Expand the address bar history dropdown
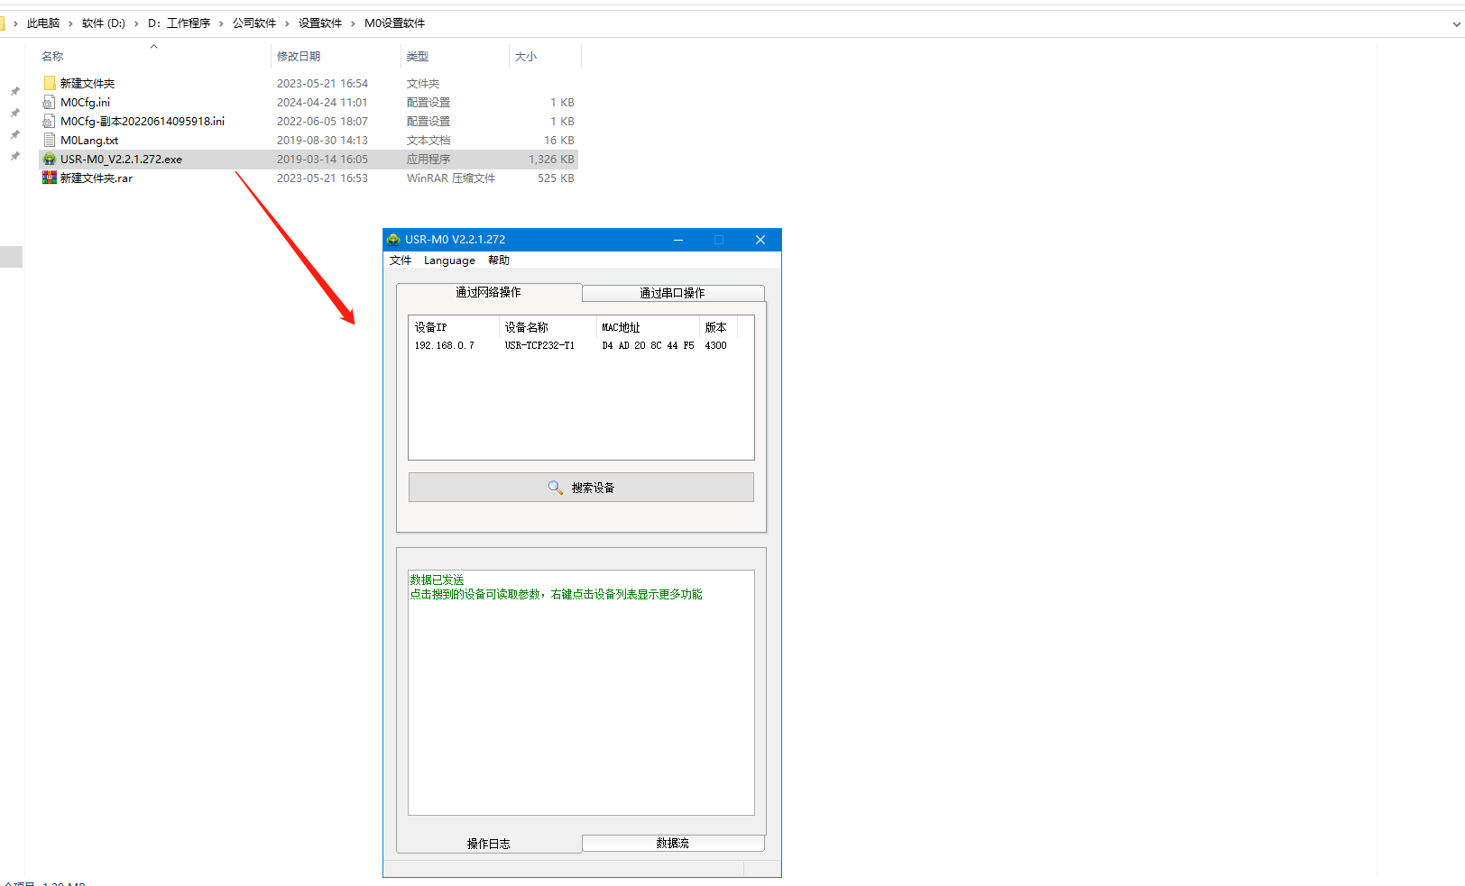Screen dimensions: 1465x886 1456,24
